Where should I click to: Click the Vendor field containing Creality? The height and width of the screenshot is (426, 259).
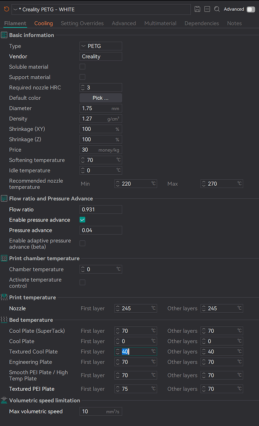(x=101, y=56)
